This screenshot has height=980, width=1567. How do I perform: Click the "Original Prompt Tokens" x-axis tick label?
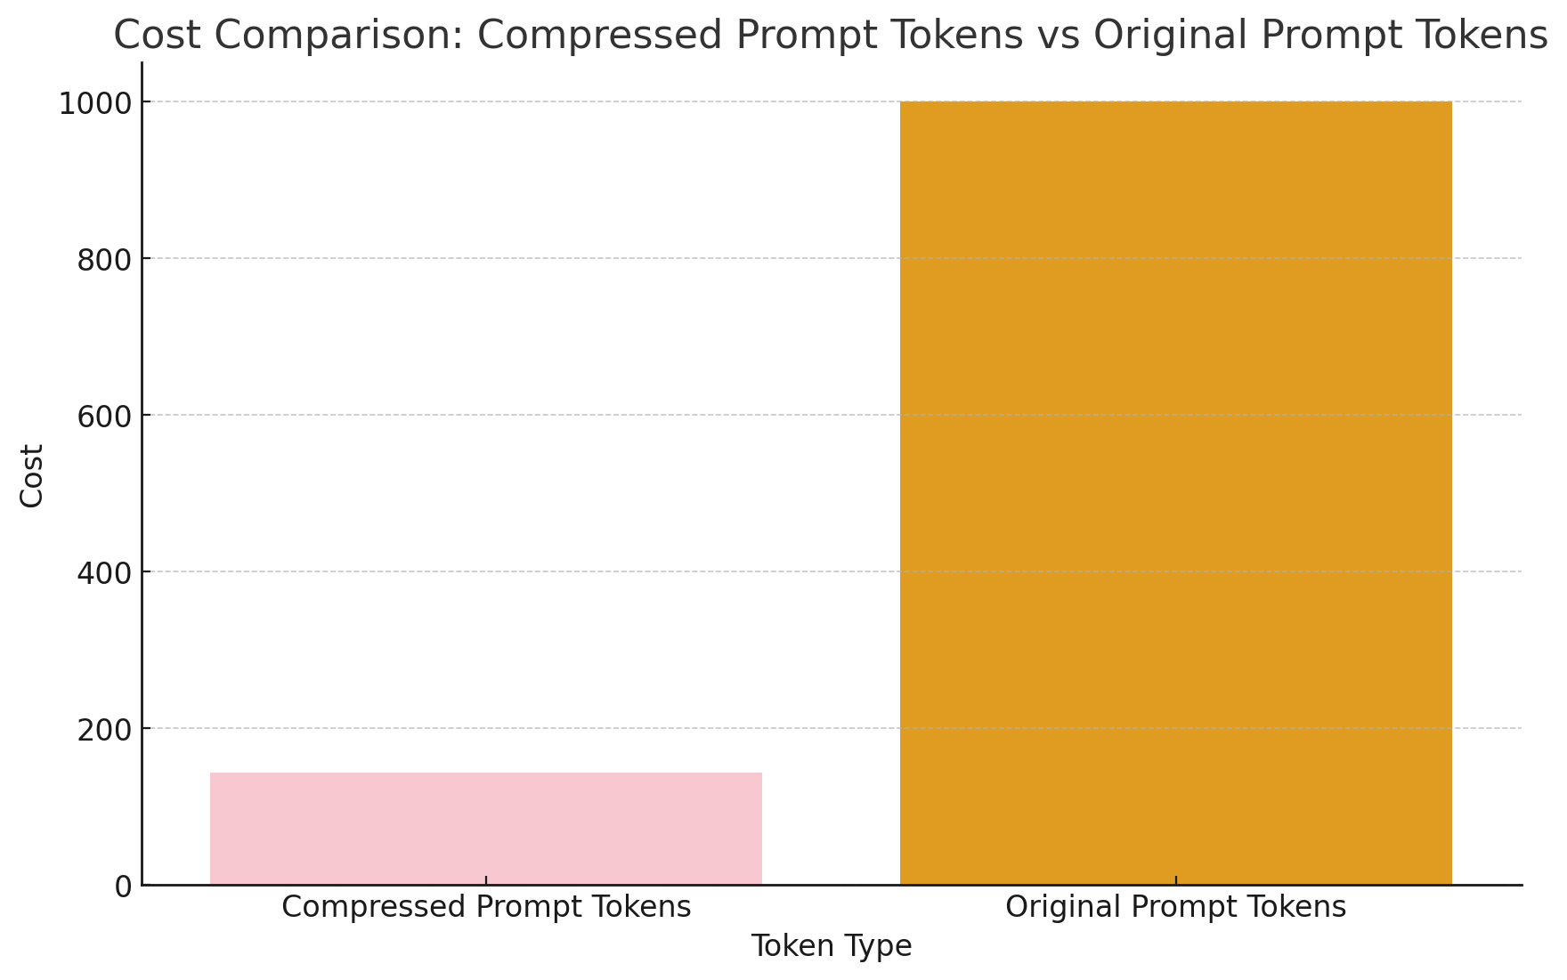click(x=1175, y=907)
